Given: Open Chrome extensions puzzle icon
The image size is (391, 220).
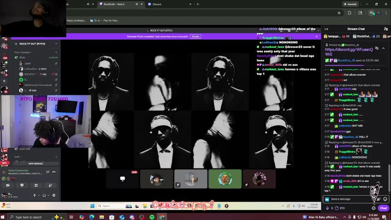Looking at the screenshot, I should coord(349,13).
